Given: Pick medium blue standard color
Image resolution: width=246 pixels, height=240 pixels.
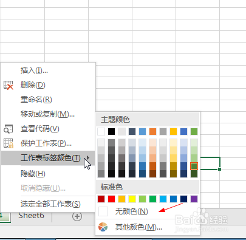Looking at the screenshot, I should 174,199.
